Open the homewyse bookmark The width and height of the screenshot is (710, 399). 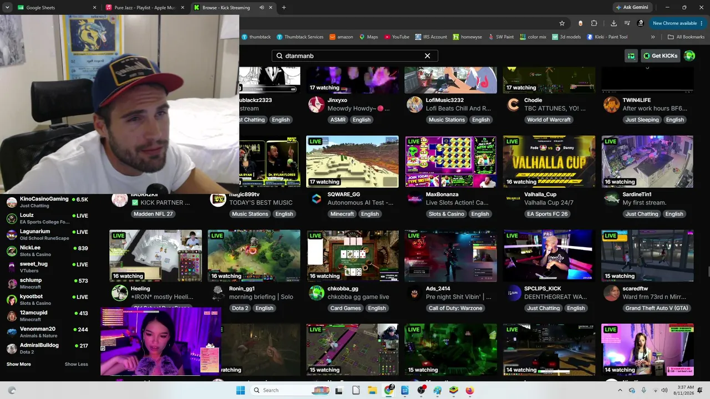tap(467, 37)
